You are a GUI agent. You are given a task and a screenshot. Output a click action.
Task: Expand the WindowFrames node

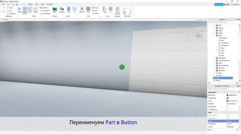(214, 66)
